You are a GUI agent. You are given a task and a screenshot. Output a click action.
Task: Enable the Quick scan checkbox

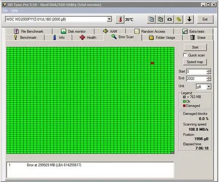185,55
